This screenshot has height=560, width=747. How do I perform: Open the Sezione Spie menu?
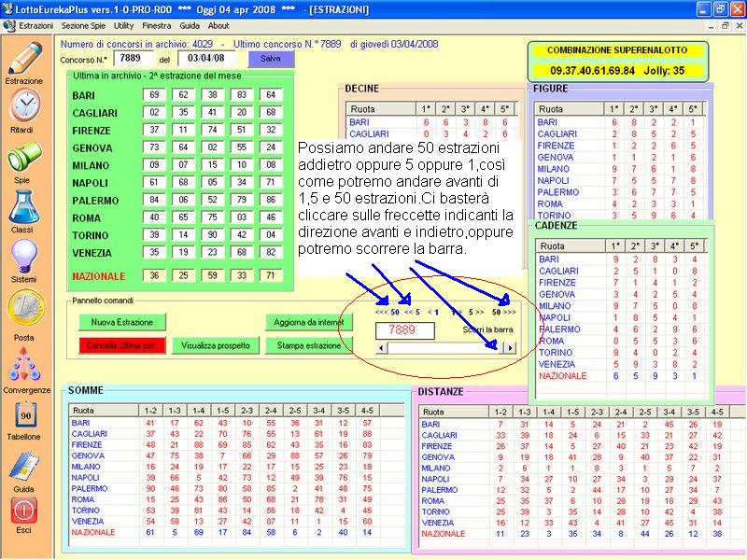coord(83,26)
